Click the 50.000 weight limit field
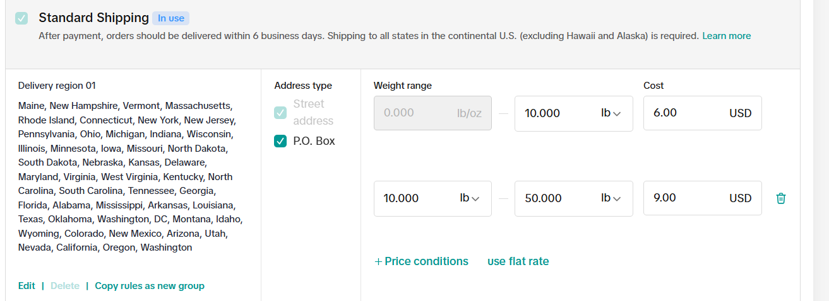Image resolution: width=829 pixels, height=301 pixels. [552, 198]
